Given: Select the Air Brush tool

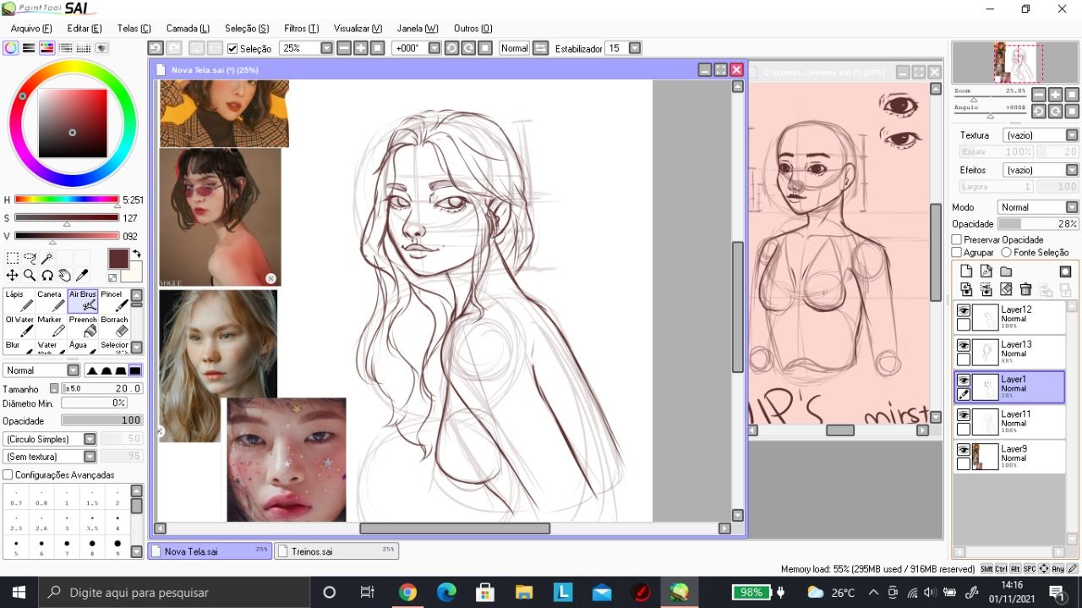Looking at the screenshot, I should [x=83, y=301].
